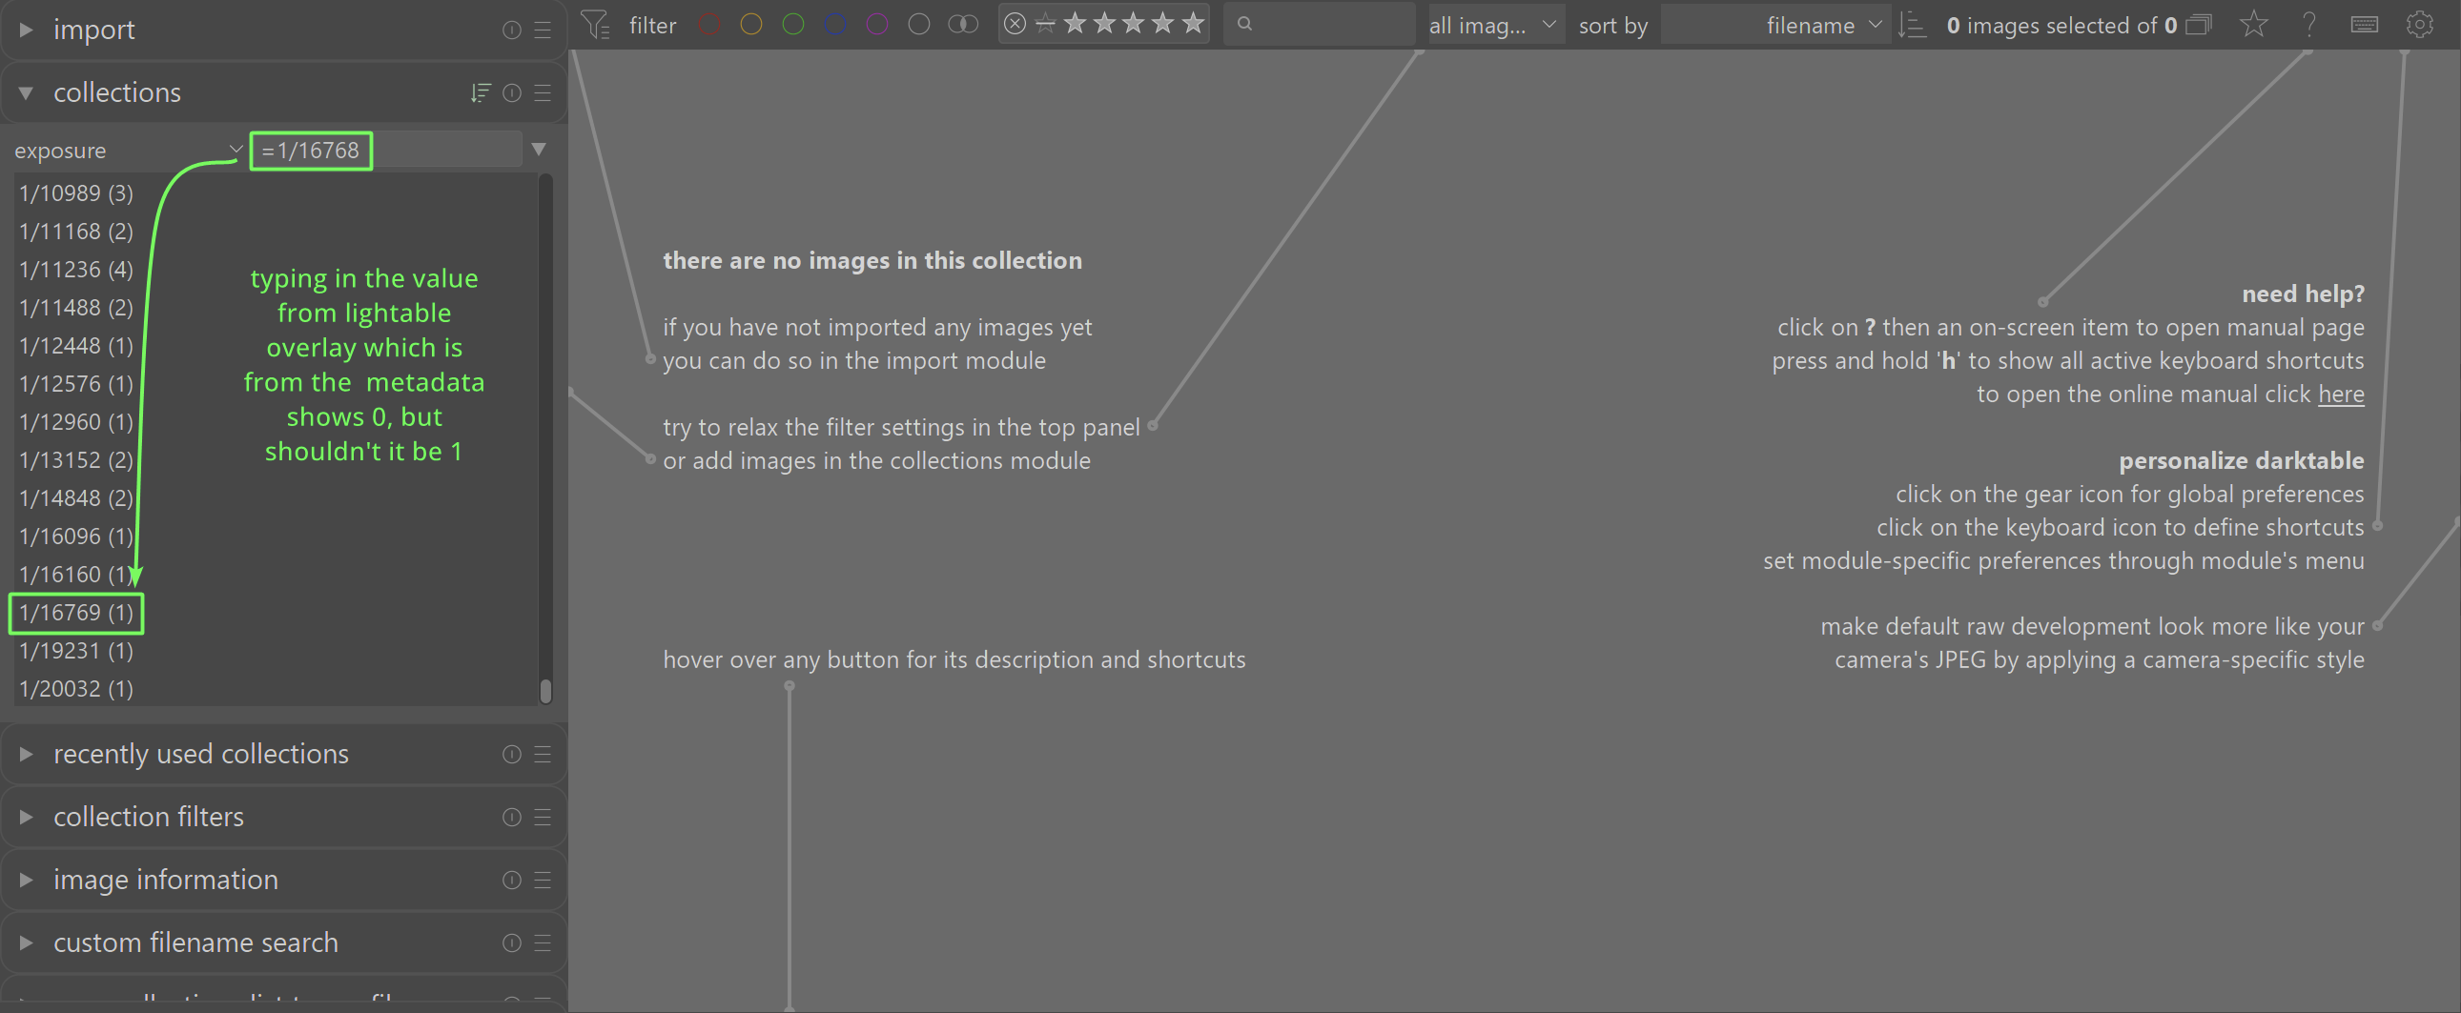Click the 'here' online manual link
2461x1013 pixels.
pyautogui.click(x=2341, y=395)
